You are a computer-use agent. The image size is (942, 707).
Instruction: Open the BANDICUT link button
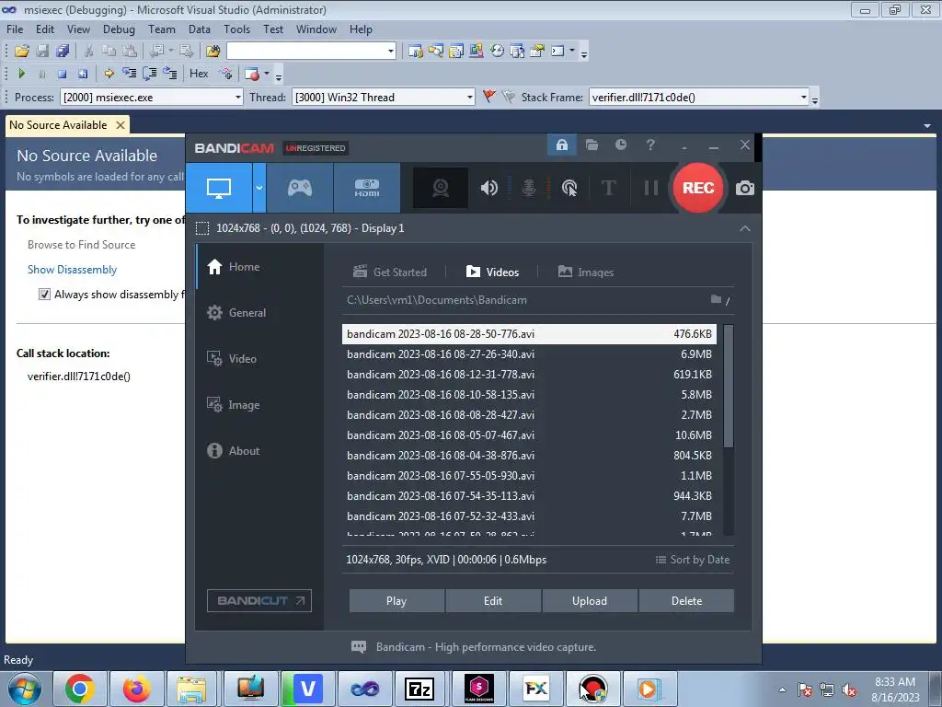tap(259, 600)
